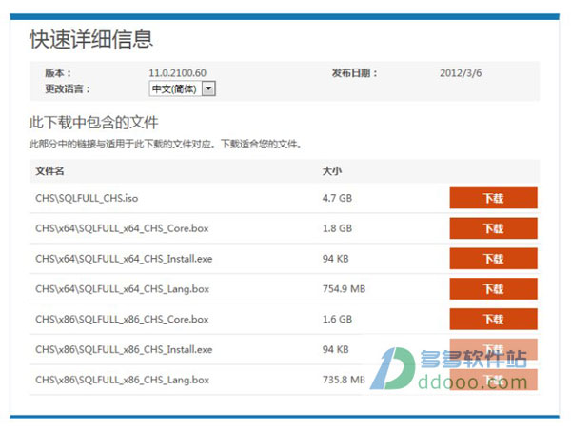
Task: Download x64 CHS_Core.box file
Action: click(493, 228)
